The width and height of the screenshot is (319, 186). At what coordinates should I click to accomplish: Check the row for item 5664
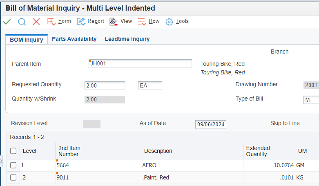pos(13,165)
